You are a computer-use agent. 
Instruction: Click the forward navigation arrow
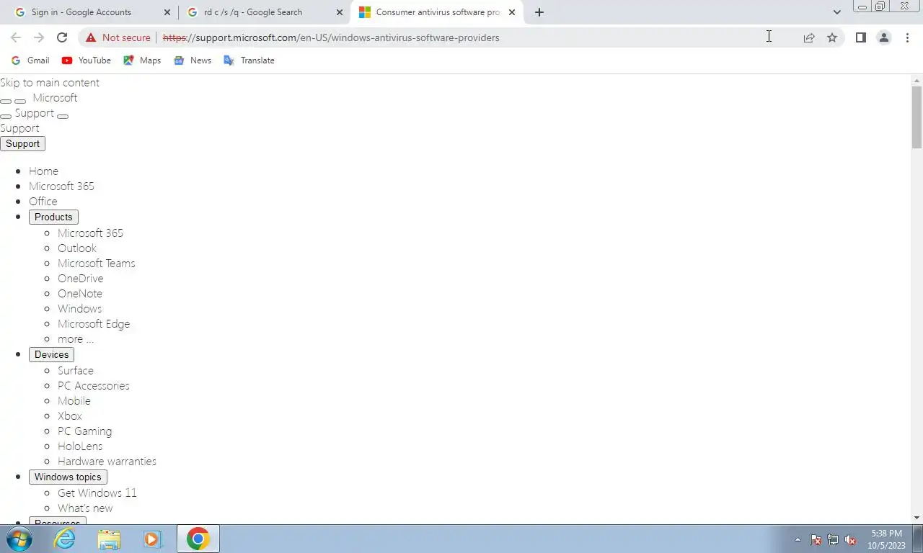click(x=39, y=37)
